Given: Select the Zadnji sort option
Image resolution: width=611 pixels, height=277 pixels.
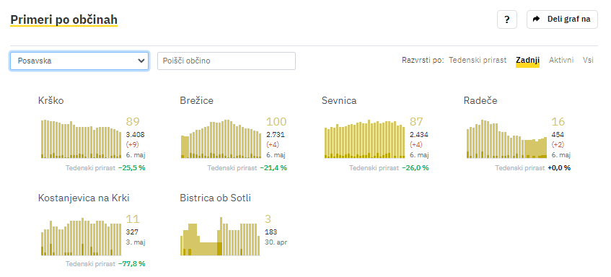Looking at the screenshot, I should pyautogui.click(x=527, y=60).
